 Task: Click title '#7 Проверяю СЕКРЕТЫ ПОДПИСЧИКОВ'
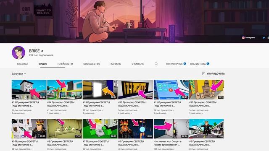[96, 143]
